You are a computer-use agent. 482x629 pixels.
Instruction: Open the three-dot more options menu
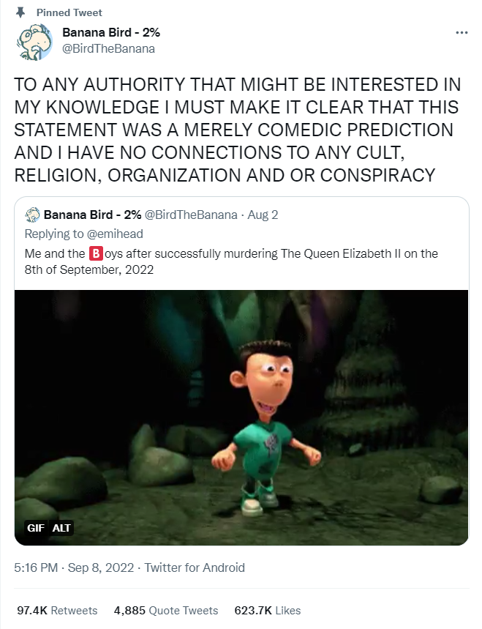point(462,33)
